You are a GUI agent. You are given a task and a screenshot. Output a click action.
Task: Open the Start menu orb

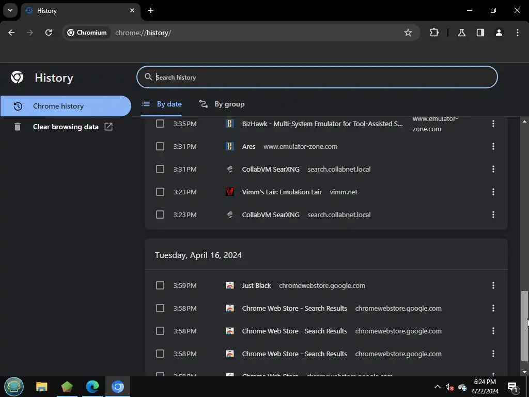click(x=14, y=387)
